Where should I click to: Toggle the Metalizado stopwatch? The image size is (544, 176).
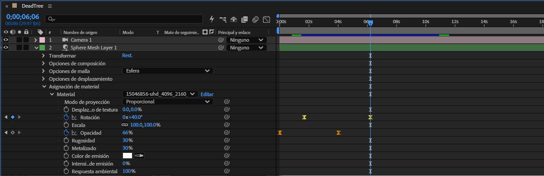pyautogui.click(x=66, y=148)
